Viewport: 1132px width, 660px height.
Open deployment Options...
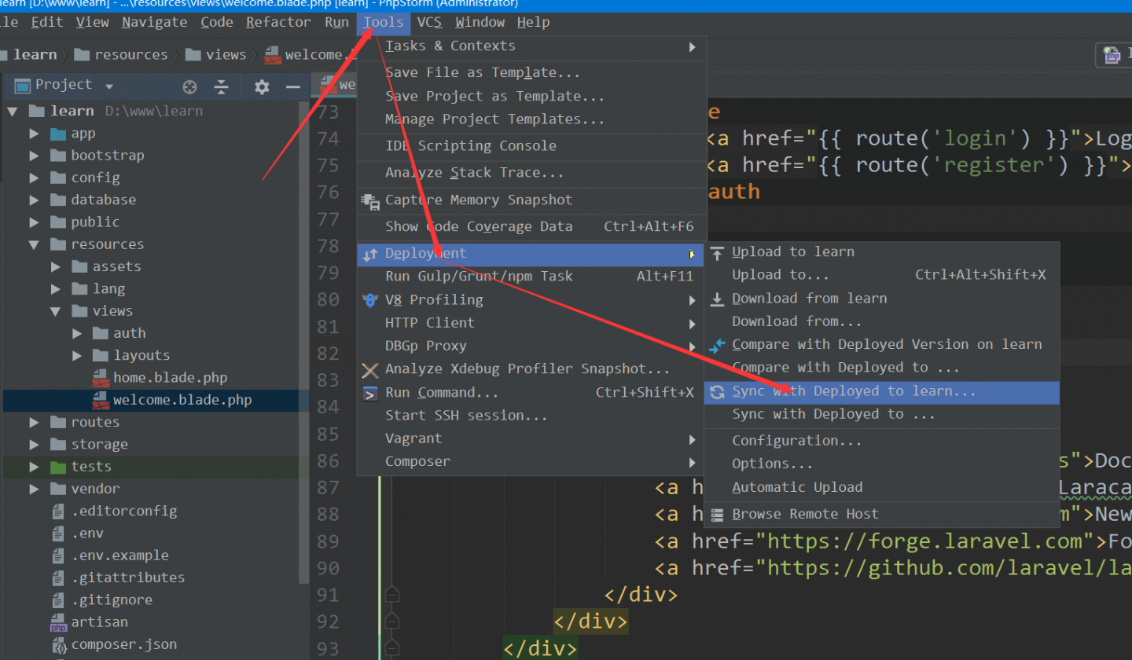[x=882, y=464]
